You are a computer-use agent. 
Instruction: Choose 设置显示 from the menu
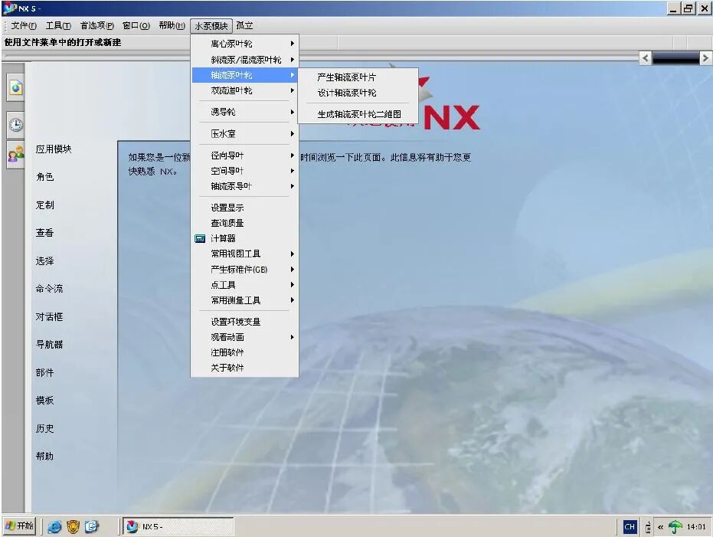(x=244, y=208)
